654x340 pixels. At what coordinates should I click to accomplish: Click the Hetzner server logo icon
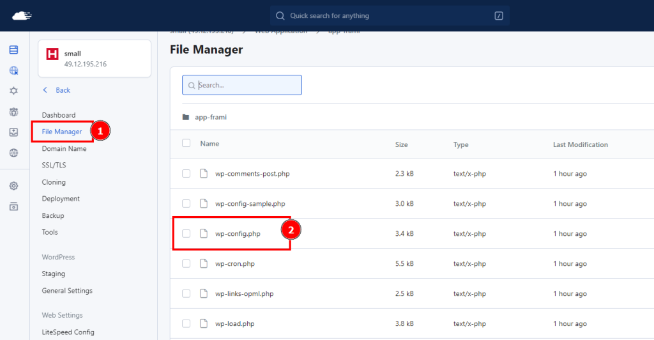(x=52, y=54)
